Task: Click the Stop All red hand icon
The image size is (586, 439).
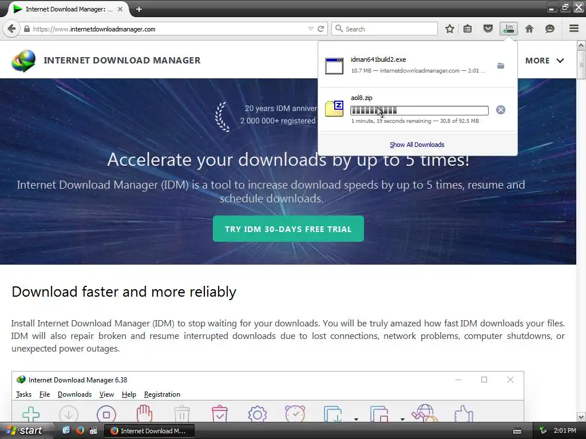Action: (144, 414)
